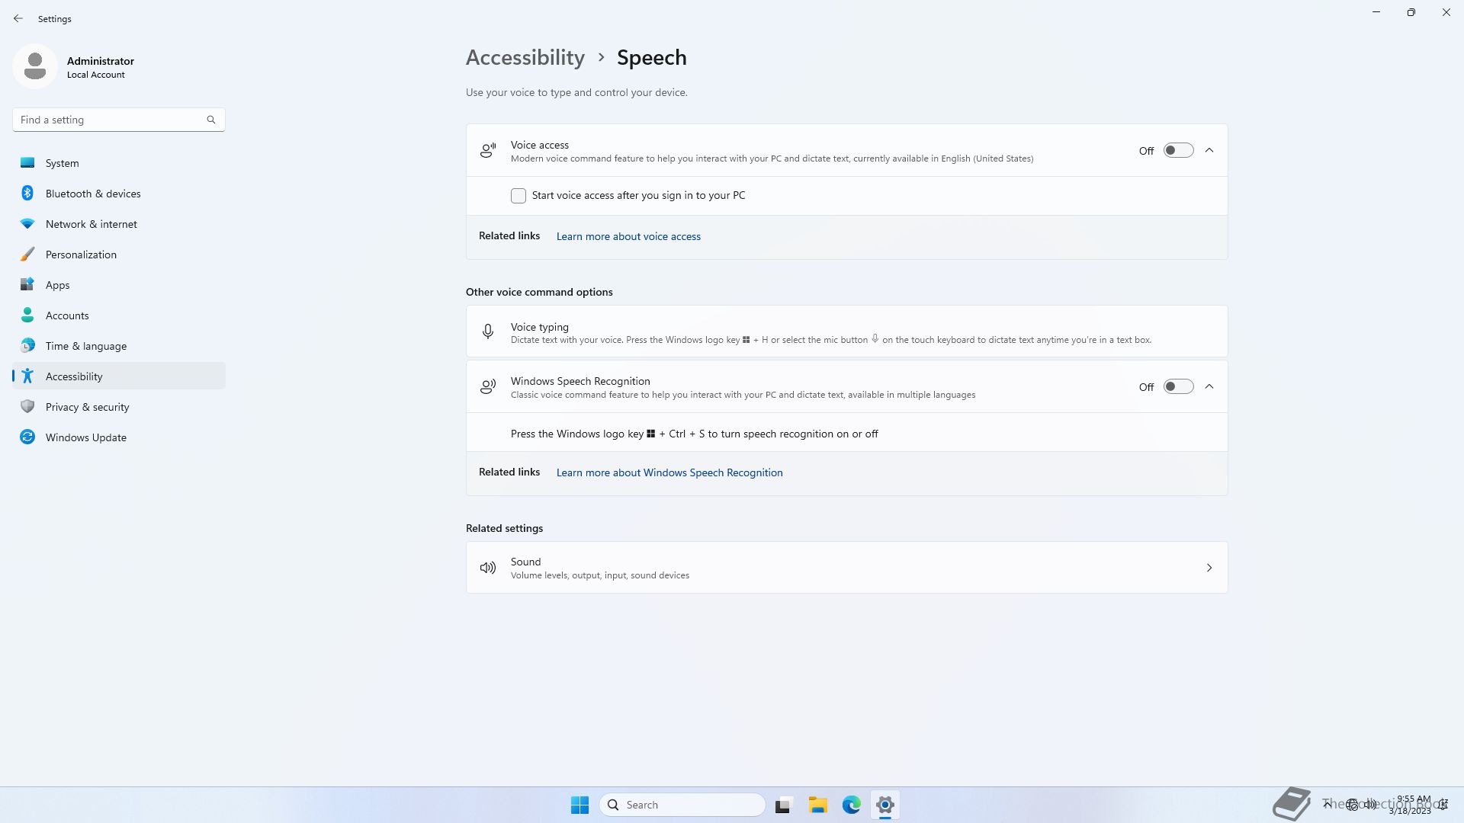This screenshot has width=1464, height=823.
Task: Click the Accessibility breadcrumb heading
Action: [x=525, y=58]
